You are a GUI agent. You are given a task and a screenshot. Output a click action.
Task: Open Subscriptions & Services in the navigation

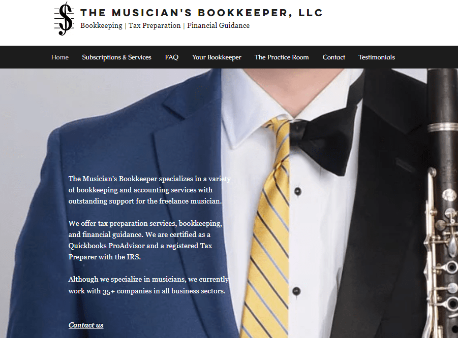(x=116, y=57)
